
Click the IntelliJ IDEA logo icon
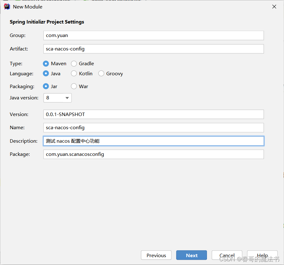pos(7,7)
